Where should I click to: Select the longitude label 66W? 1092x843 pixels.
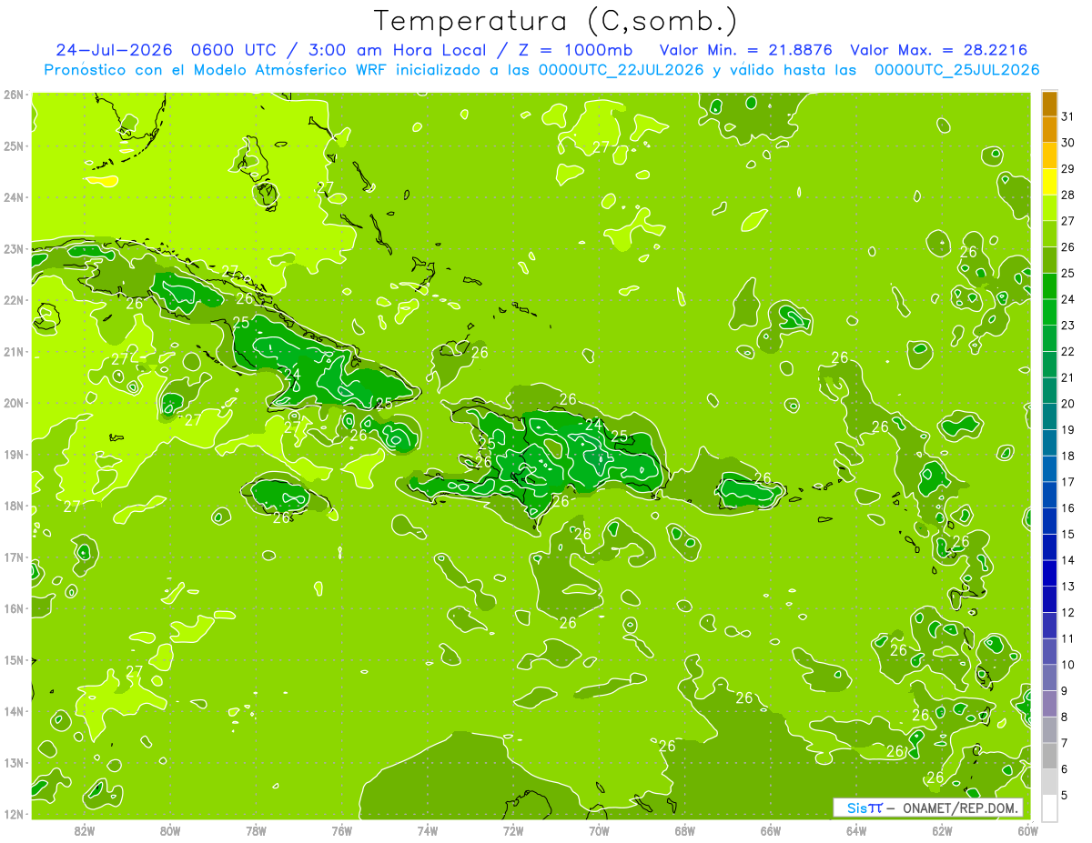[x=771, y=830]
